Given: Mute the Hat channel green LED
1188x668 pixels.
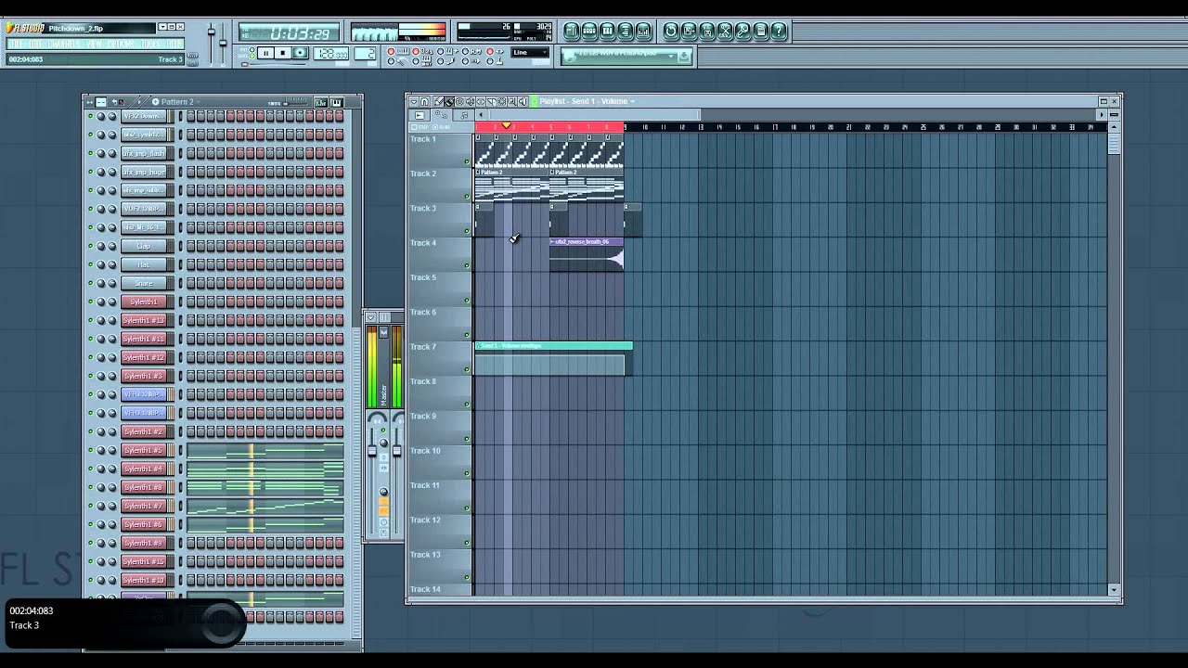Looking at the screenshot, I should (x=90, y=264).
